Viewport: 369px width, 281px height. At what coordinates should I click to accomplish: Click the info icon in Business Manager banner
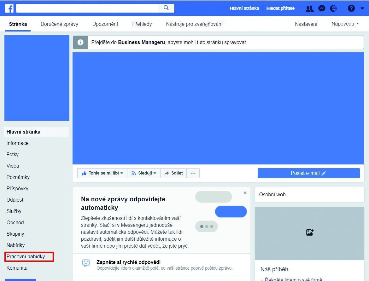pyautogui.click(x=80, y=43)
